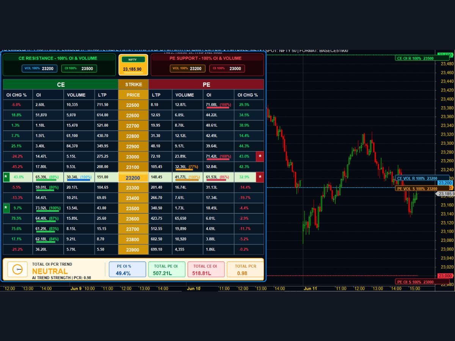The width and height of the screenshot is (455, 341).
Task: Select the 23900 strike price cell
Action: coord(133,250)
